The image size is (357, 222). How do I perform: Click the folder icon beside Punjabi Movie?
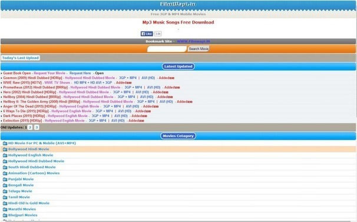click(x=5, y=179)
